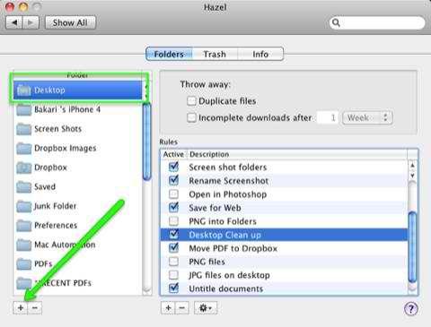Uncheck the Save for Web rule

pos(173,208)
